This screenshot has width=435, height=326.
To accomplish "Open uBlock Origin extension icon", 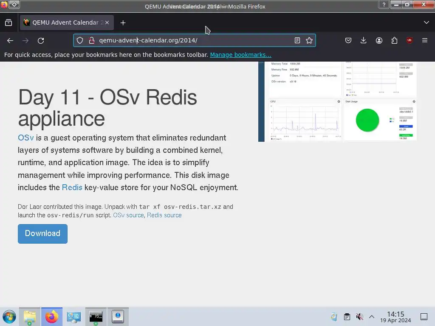I will [x=410, y=40].
